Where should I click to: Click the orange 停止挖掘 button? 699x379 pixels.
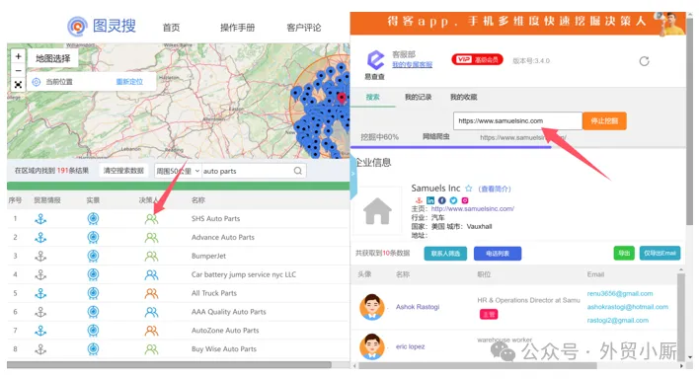click(x=604, y=120)
